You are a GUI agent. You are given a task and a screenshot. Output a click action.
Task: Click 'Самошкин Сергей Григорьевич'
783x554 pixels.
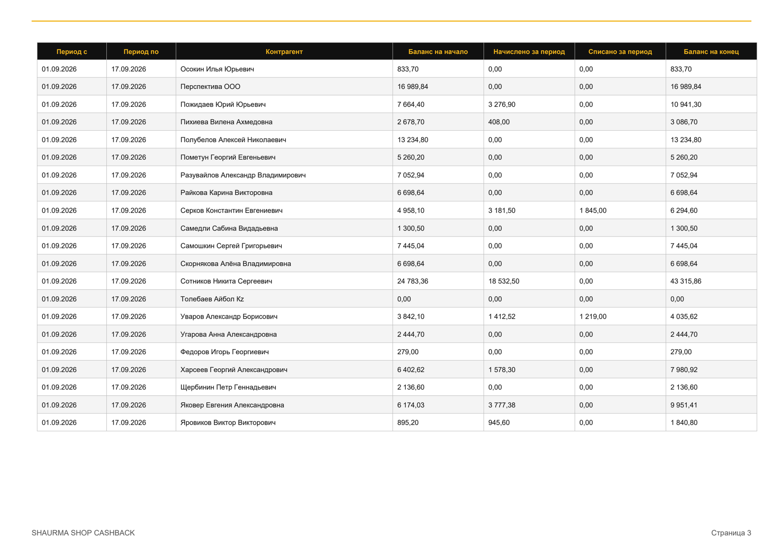click(231, 246)
